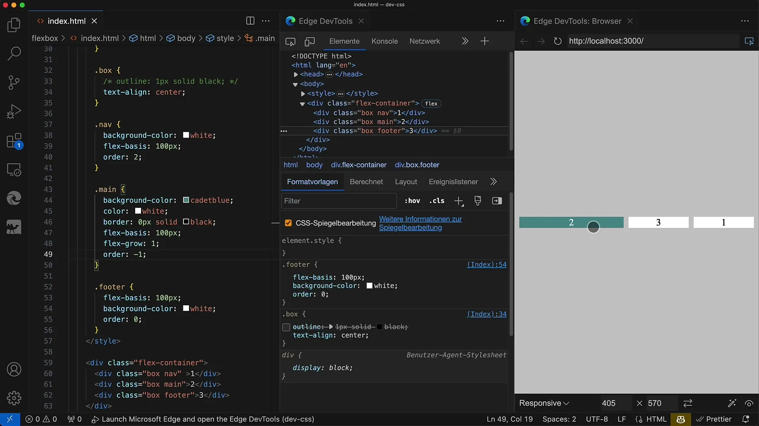Screen dimensions: 759x426
Task: Open cadetblue color swatch in editor
Action: [x=186, y=200]
